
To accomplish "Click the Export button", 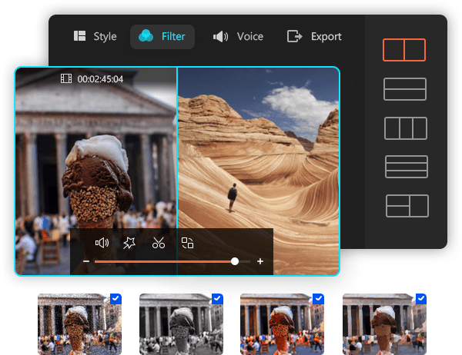I will coord(314,36).
